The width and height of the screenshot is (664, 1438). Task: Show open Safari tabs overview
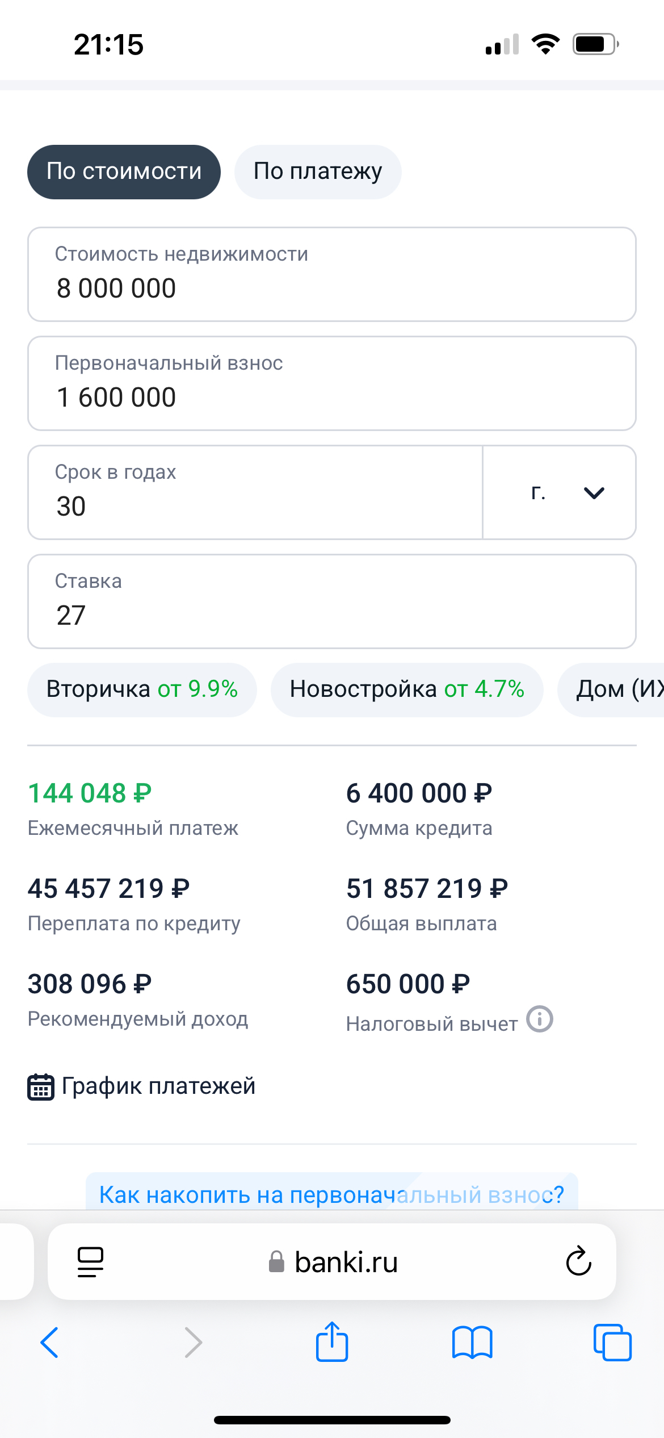612,1343
